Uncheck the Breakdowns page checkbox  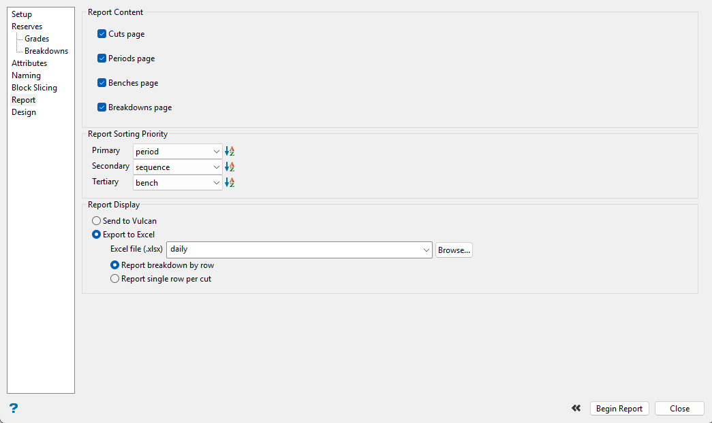[102, 107]
